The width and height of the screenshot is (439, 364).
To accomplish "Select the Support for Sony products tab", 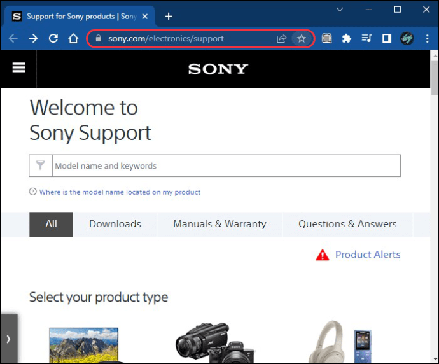I will [x=80, y=17].
